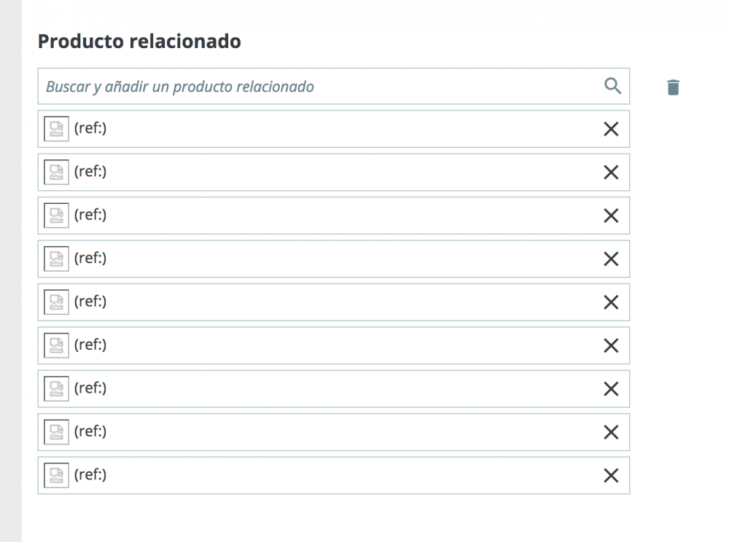Click the image placeholder in the last product row
Screen dimensions: 729x542
tap(56, 475)
